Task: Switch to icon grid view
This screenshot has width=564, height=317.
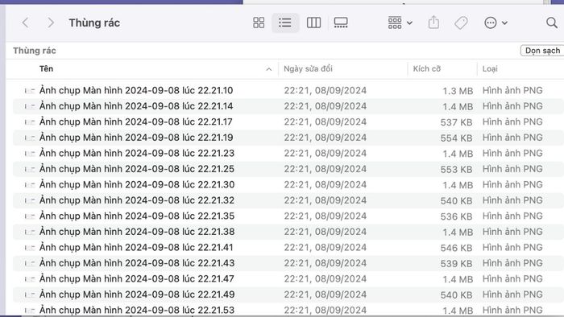Action: click(259, 23)
